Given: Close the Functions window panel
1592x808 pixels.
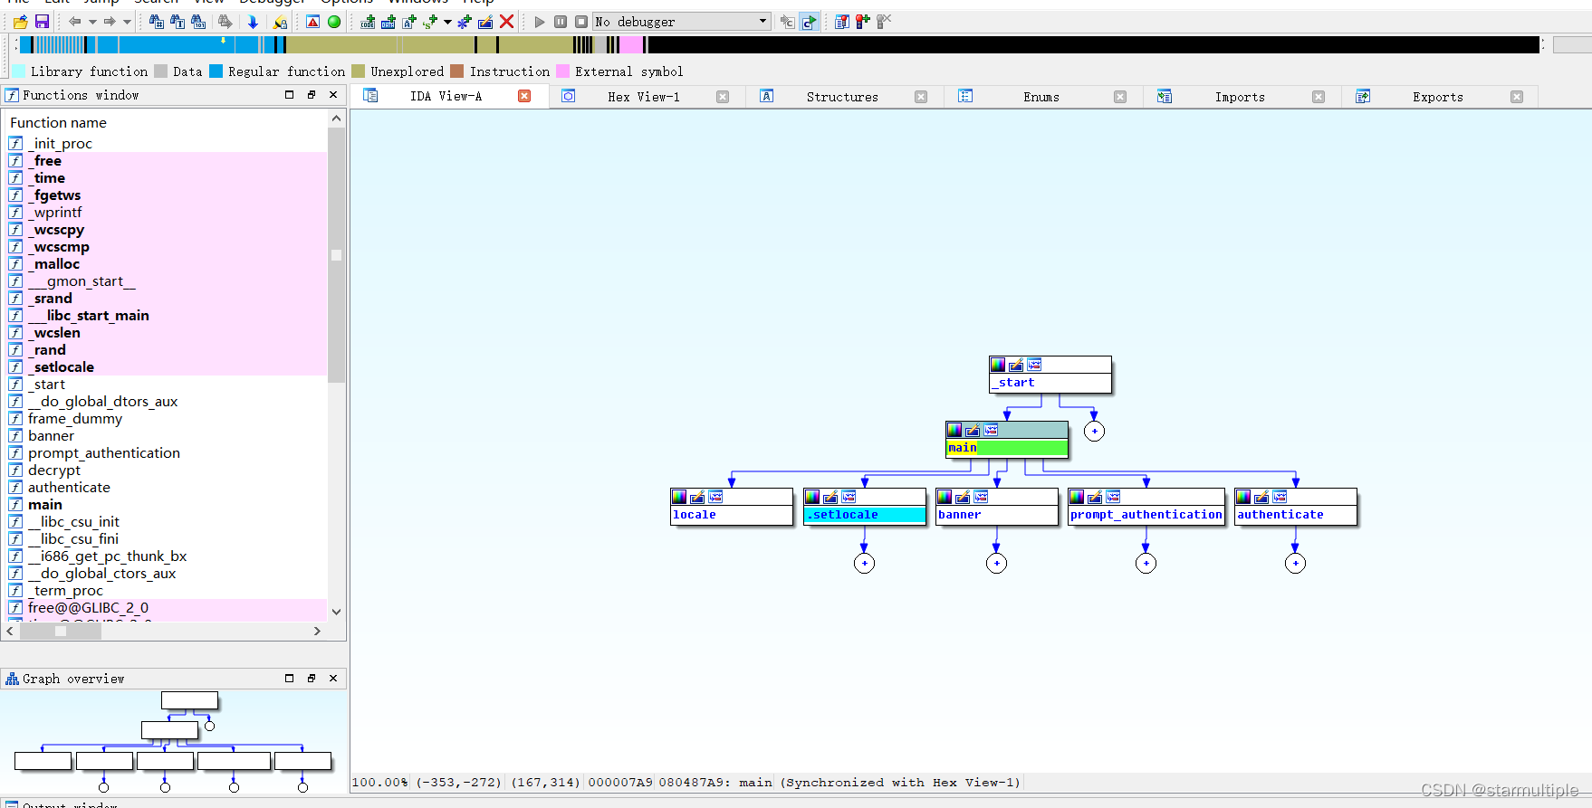Looking at the screenshot, I should (333, 94).
